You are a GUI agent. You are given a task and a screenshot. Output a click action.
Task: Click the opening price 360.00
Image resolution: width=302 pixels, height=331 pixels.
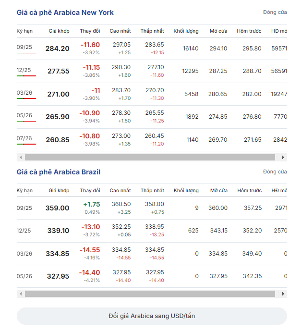click(218, 208)
